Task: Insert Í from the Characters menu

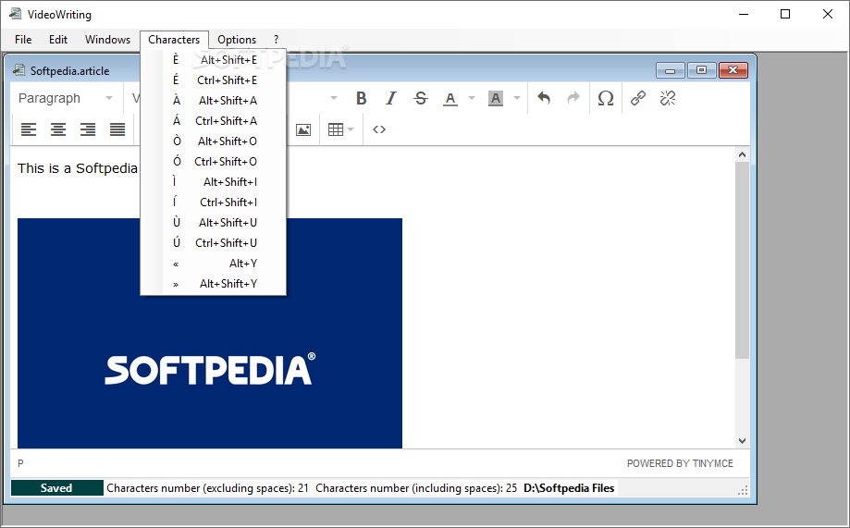Action: tap(214, 203)
